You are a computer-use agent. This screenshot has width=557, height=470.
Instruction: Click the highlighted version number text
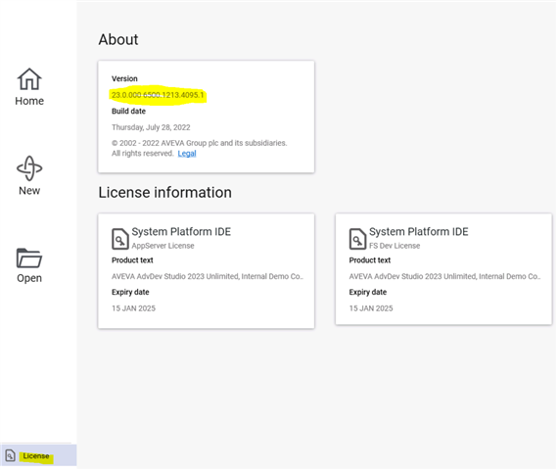point(158,95)
